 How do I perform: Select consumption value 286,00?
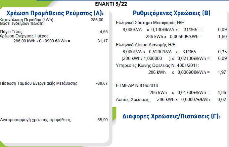97,20
